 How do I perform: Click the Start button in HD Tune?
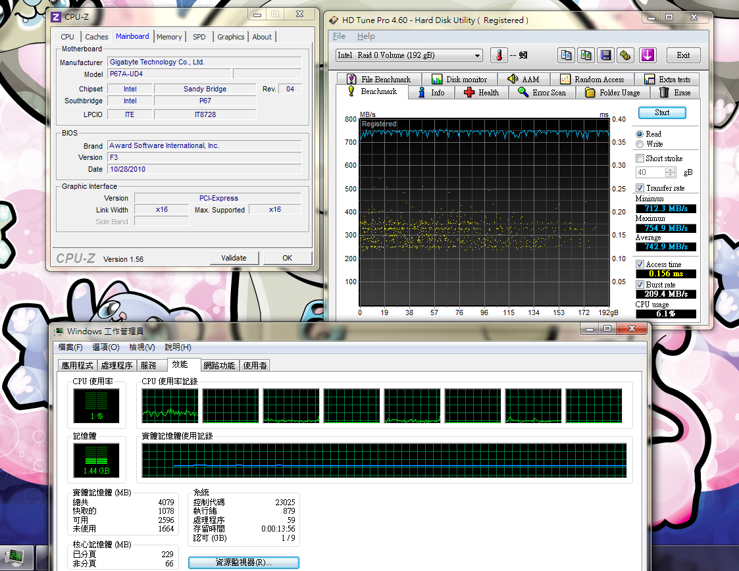point(662,112)
